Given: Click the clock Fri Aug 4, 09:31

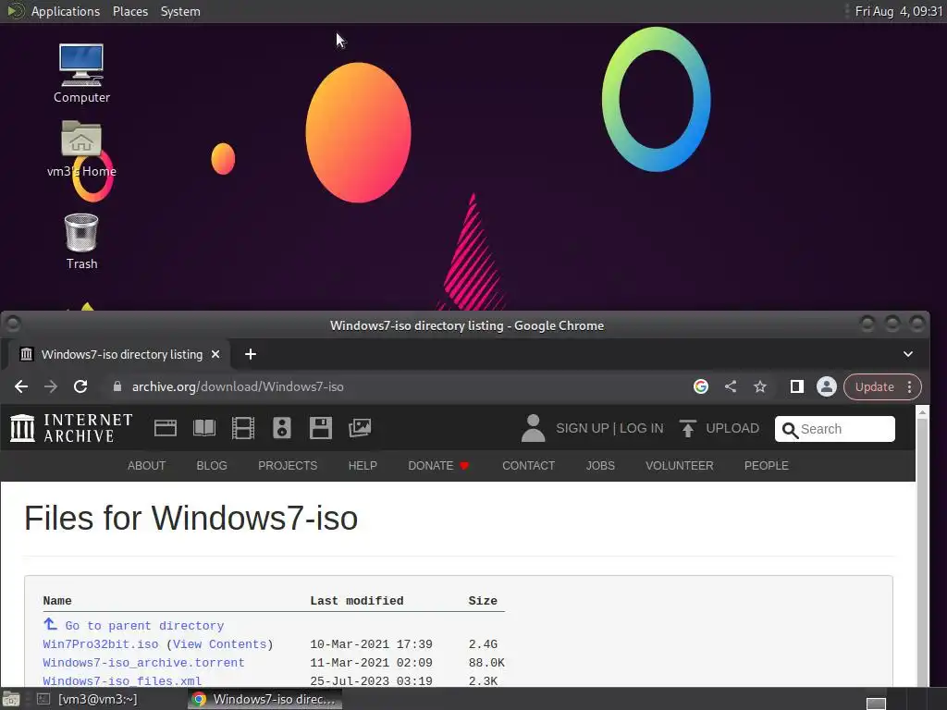Looking at the screenshot, I should (899, 11).
